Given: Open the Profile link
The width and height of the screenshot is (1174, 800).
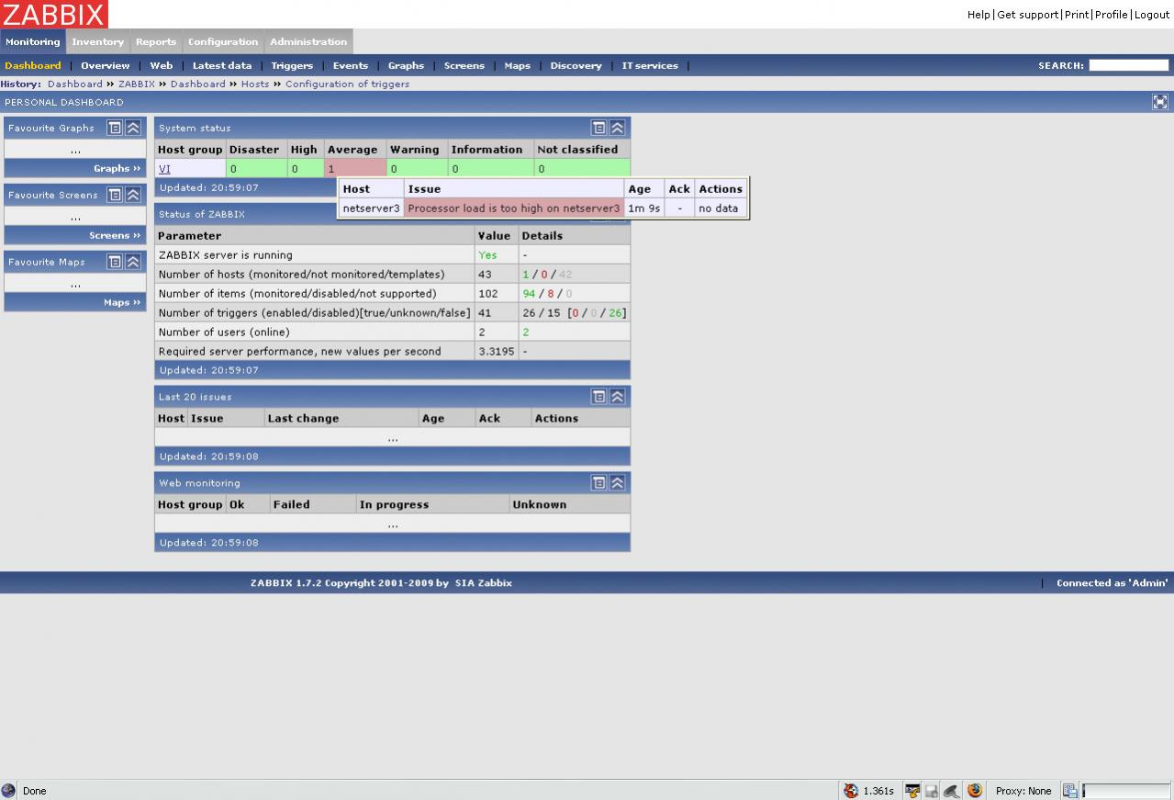Looking at the screenshot, I should (x=1112, y=15).
